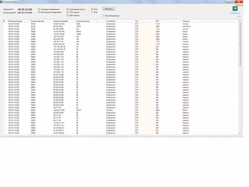Toggle the Внутренние соединения checkbox
Image resolution: width=249 pixels, height=187 pixels.
(39, 12)
